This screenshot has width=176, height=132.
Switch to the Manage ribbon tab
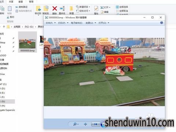[31, 2]
